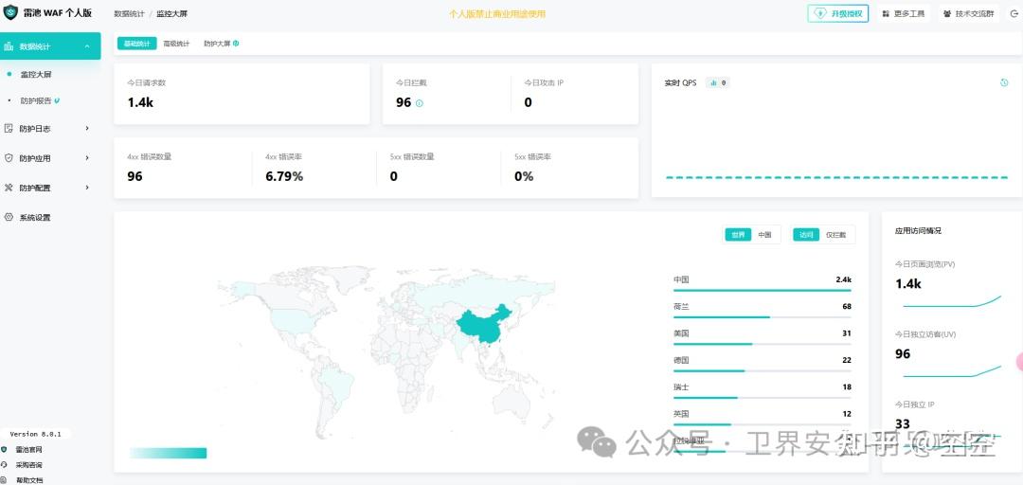Switch map data to 仅拦截

coord(835,235)
